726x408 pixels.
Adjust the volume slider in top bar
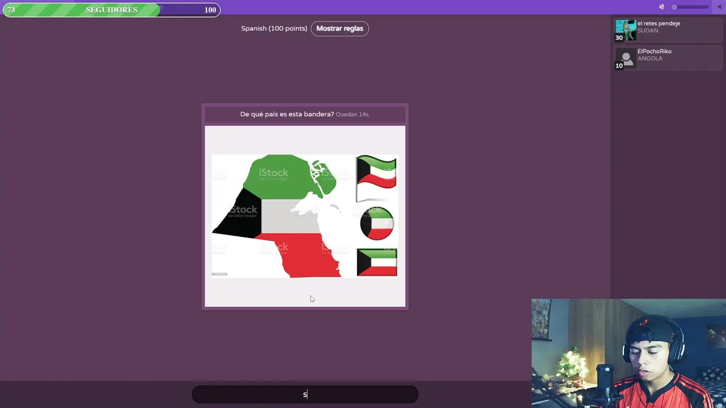[x=690, y=7]
